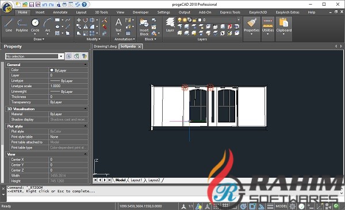Switch to the Express Tools tab
Viewport: 345px width, 210px height.
click(230, 12)
